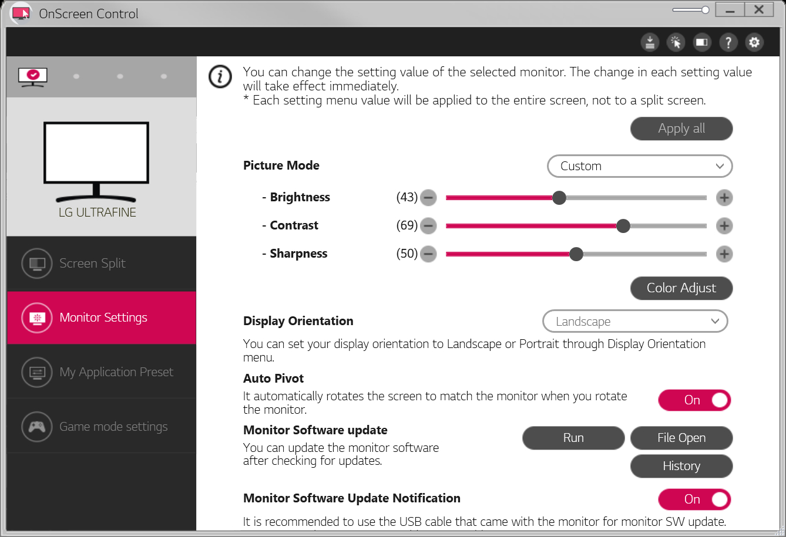Open the update History
This screenshot has height=537, width=786.
click(681, 466)
